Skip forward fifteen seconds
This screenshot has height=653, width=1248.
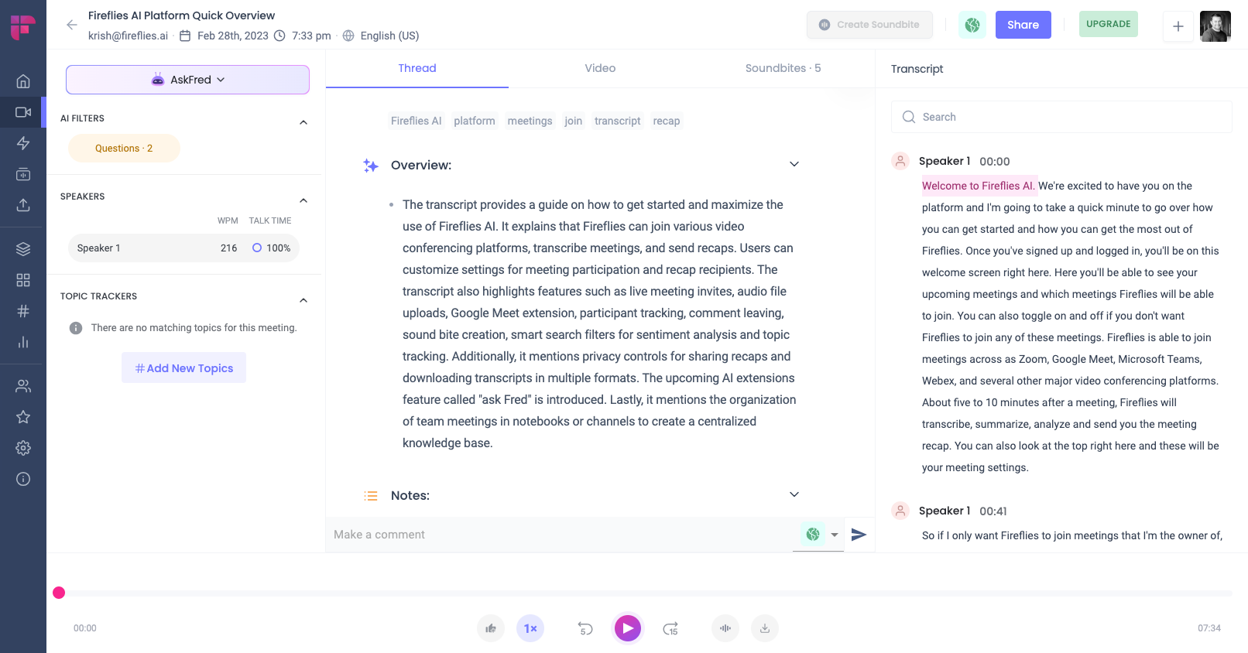670,628
